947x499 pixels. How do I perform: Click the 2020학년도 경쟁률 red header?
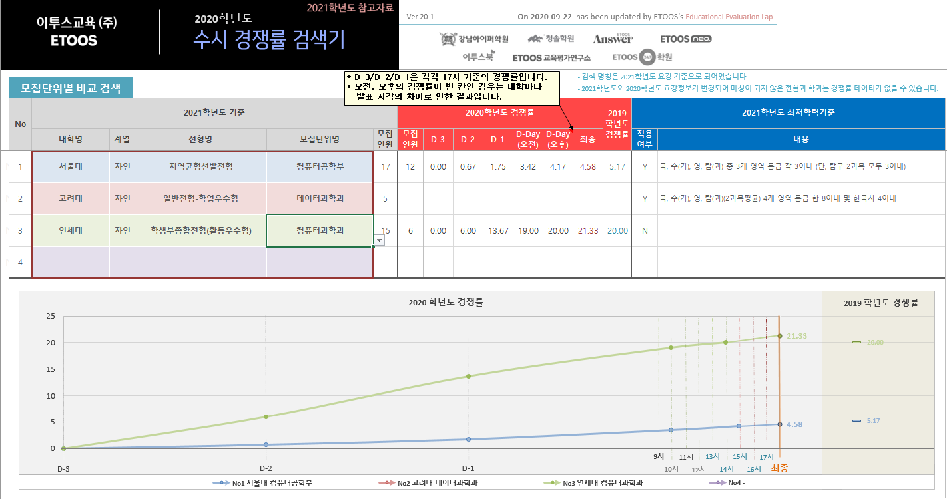click(499, 113)
